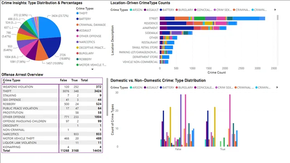Select BURGLARY in the location chart legend
This screenshot has width=290, height=163.
pyautogui.click(x=184, y=10)
